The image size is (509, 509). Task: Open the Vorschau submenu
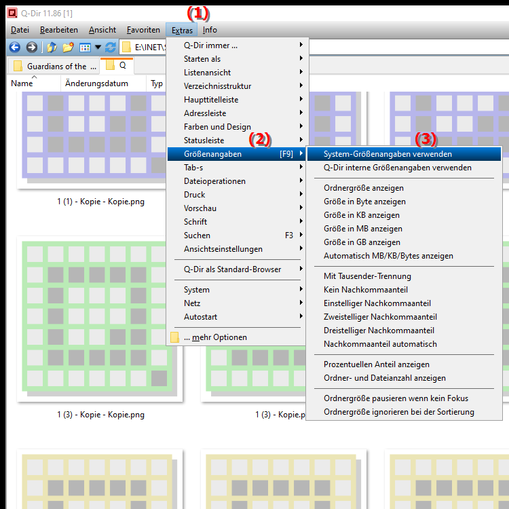click(236, 208)
